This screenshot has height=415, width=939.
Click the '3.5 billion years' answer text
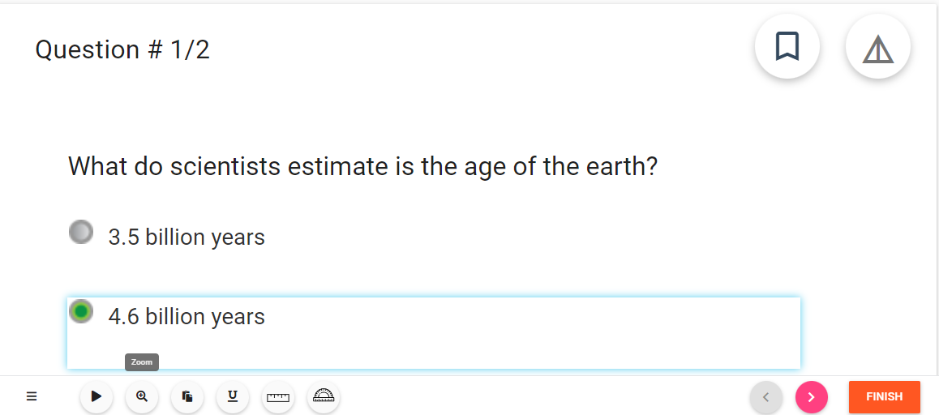coord(187,237)
